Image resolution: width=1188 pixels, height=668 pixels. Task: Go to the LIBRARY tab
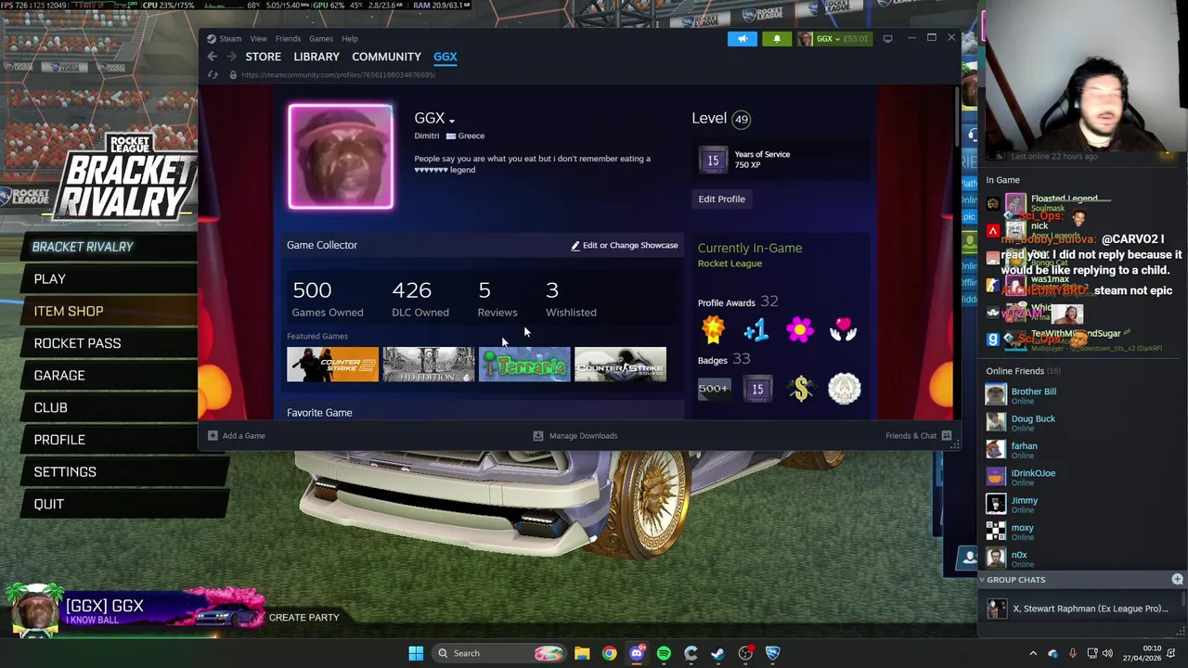pos(316,57)
